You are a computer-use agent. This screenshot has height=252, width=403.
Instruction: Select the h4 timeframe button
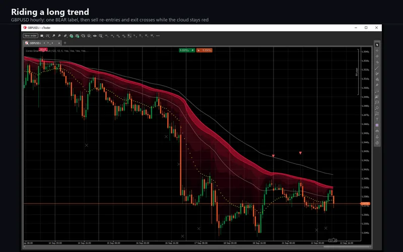tap(135, 36)
